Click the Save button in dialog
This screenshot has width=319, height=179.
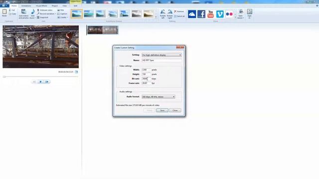162,110
